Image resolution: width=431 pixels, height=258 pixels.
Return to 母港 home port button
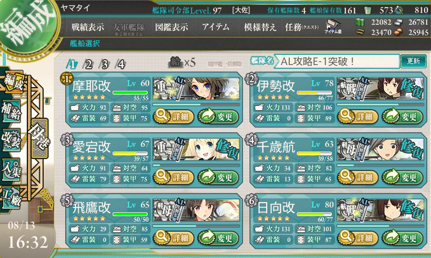(x=39, y=138)
